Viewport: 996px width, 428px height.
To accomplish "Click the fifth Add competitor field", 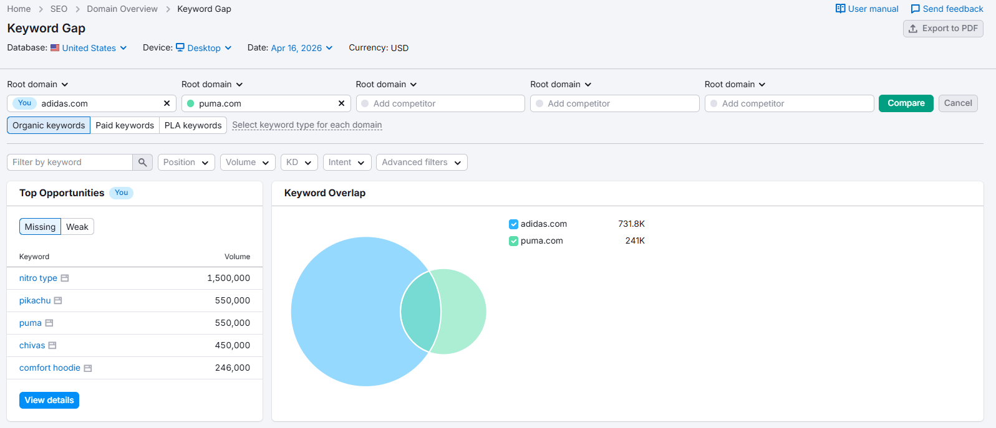I will 790,103.
